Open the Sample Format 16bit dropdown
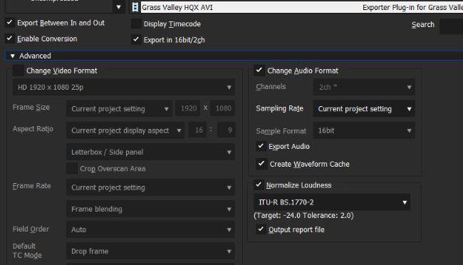Image resolution: width=463 pixels, height=265 pixels. pyautogui.click(x=364, y=130)
